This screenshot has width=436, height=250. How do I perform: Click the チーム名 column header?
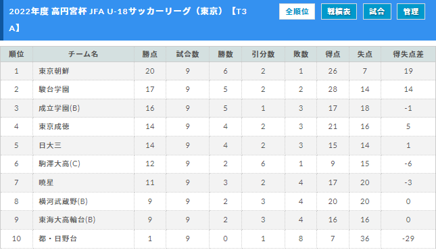coord(83,54)
